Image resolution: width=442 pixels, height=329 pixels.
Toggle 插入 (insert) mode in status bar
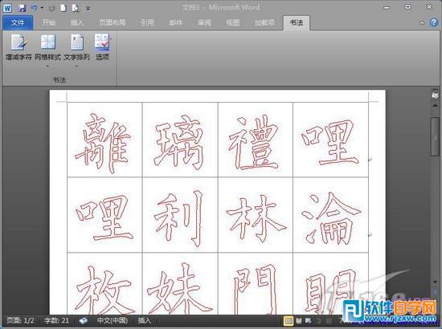coord(145,320)
